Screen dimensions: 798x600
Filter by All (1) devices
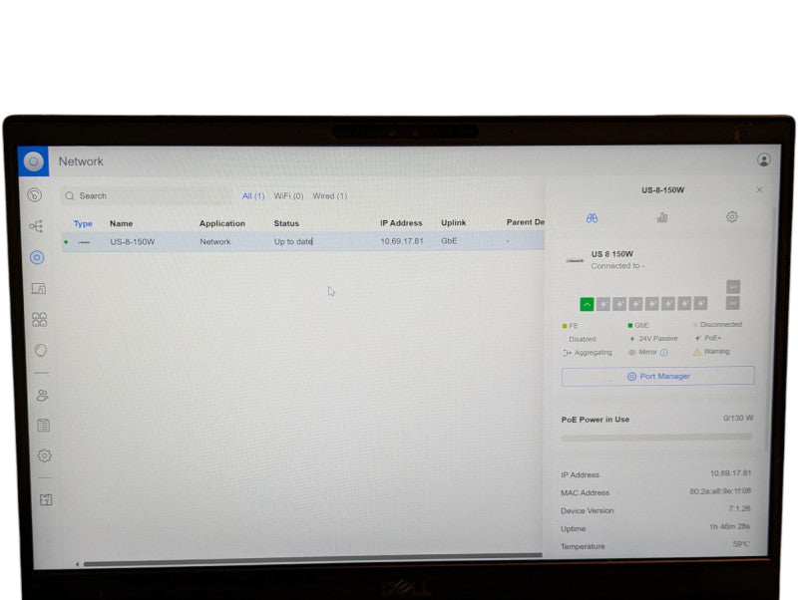tap(253, 196)
